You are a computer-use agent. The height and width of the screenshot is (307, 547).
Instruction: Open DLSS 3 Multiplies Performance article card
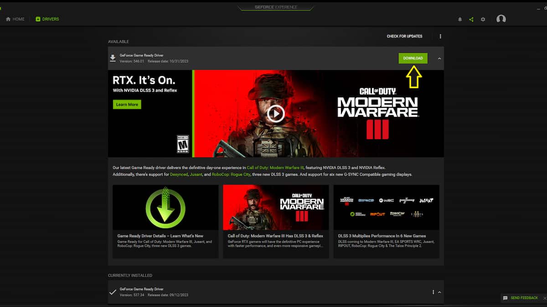[x=386, y=221]
